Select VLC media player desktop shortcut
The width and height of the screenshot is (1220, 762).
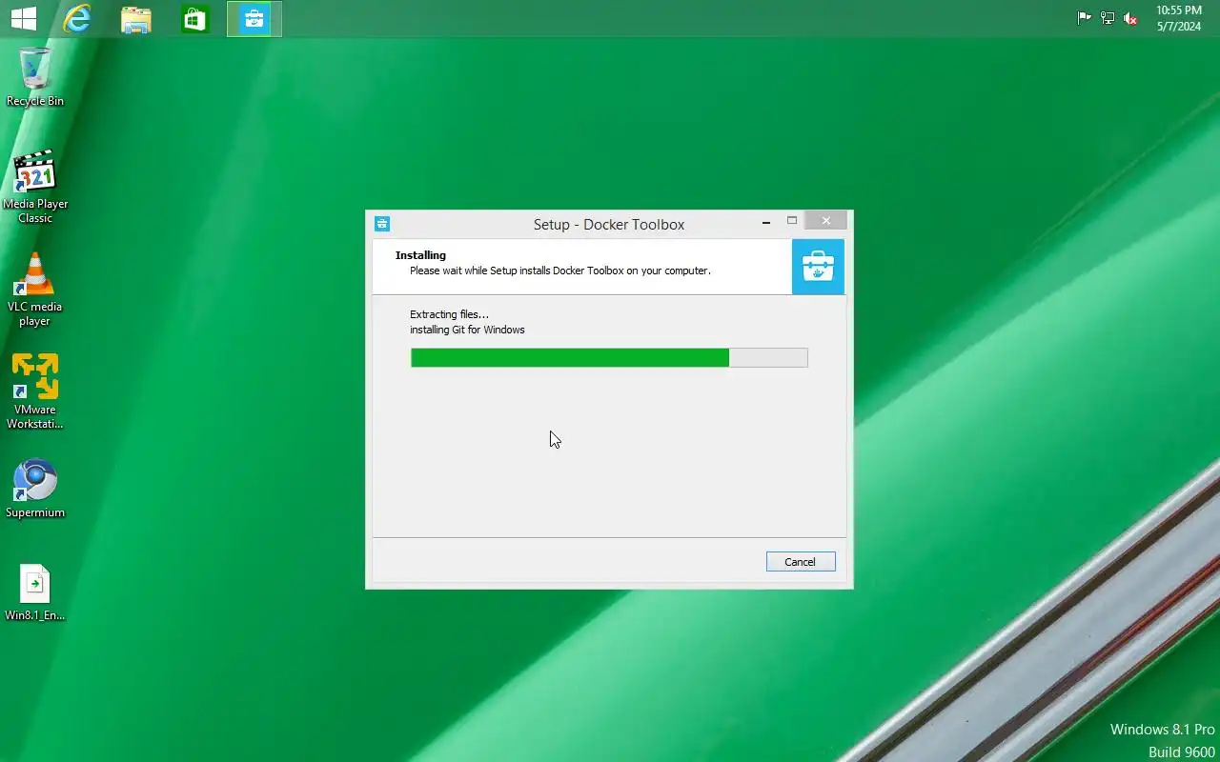point(35,290)
